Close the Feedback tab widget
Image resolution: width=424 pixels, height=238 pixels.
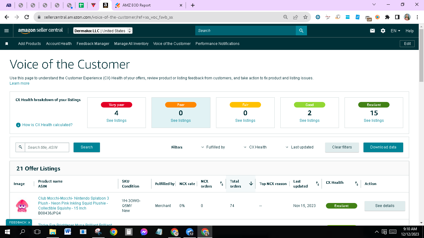29,223
